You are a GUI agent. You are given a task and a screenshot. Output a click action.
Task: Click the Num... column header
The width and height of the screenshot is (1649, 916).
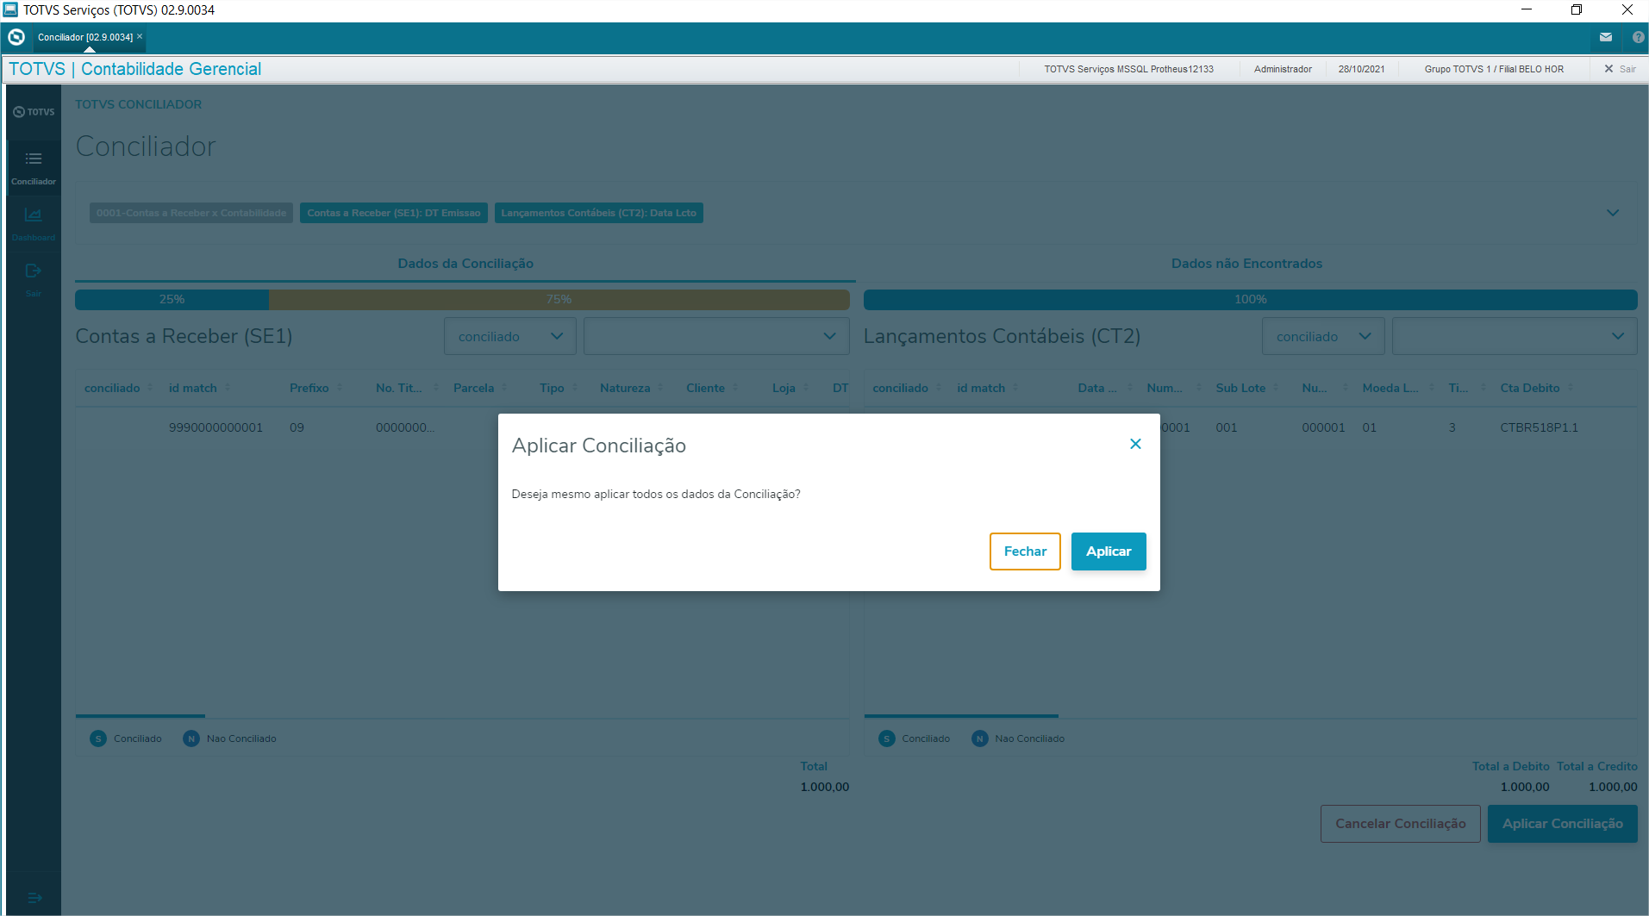pos(1165,388)
